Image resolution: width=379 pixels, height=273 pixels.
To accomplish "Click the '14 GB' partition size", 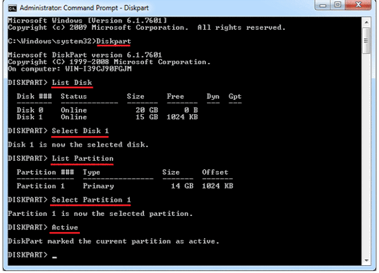I will pyautogui.click(x=182, y=186).
